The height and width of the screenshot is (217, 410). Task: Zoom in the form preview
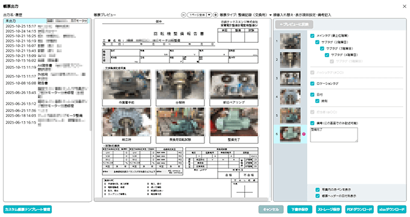click(x=215, y=15)
